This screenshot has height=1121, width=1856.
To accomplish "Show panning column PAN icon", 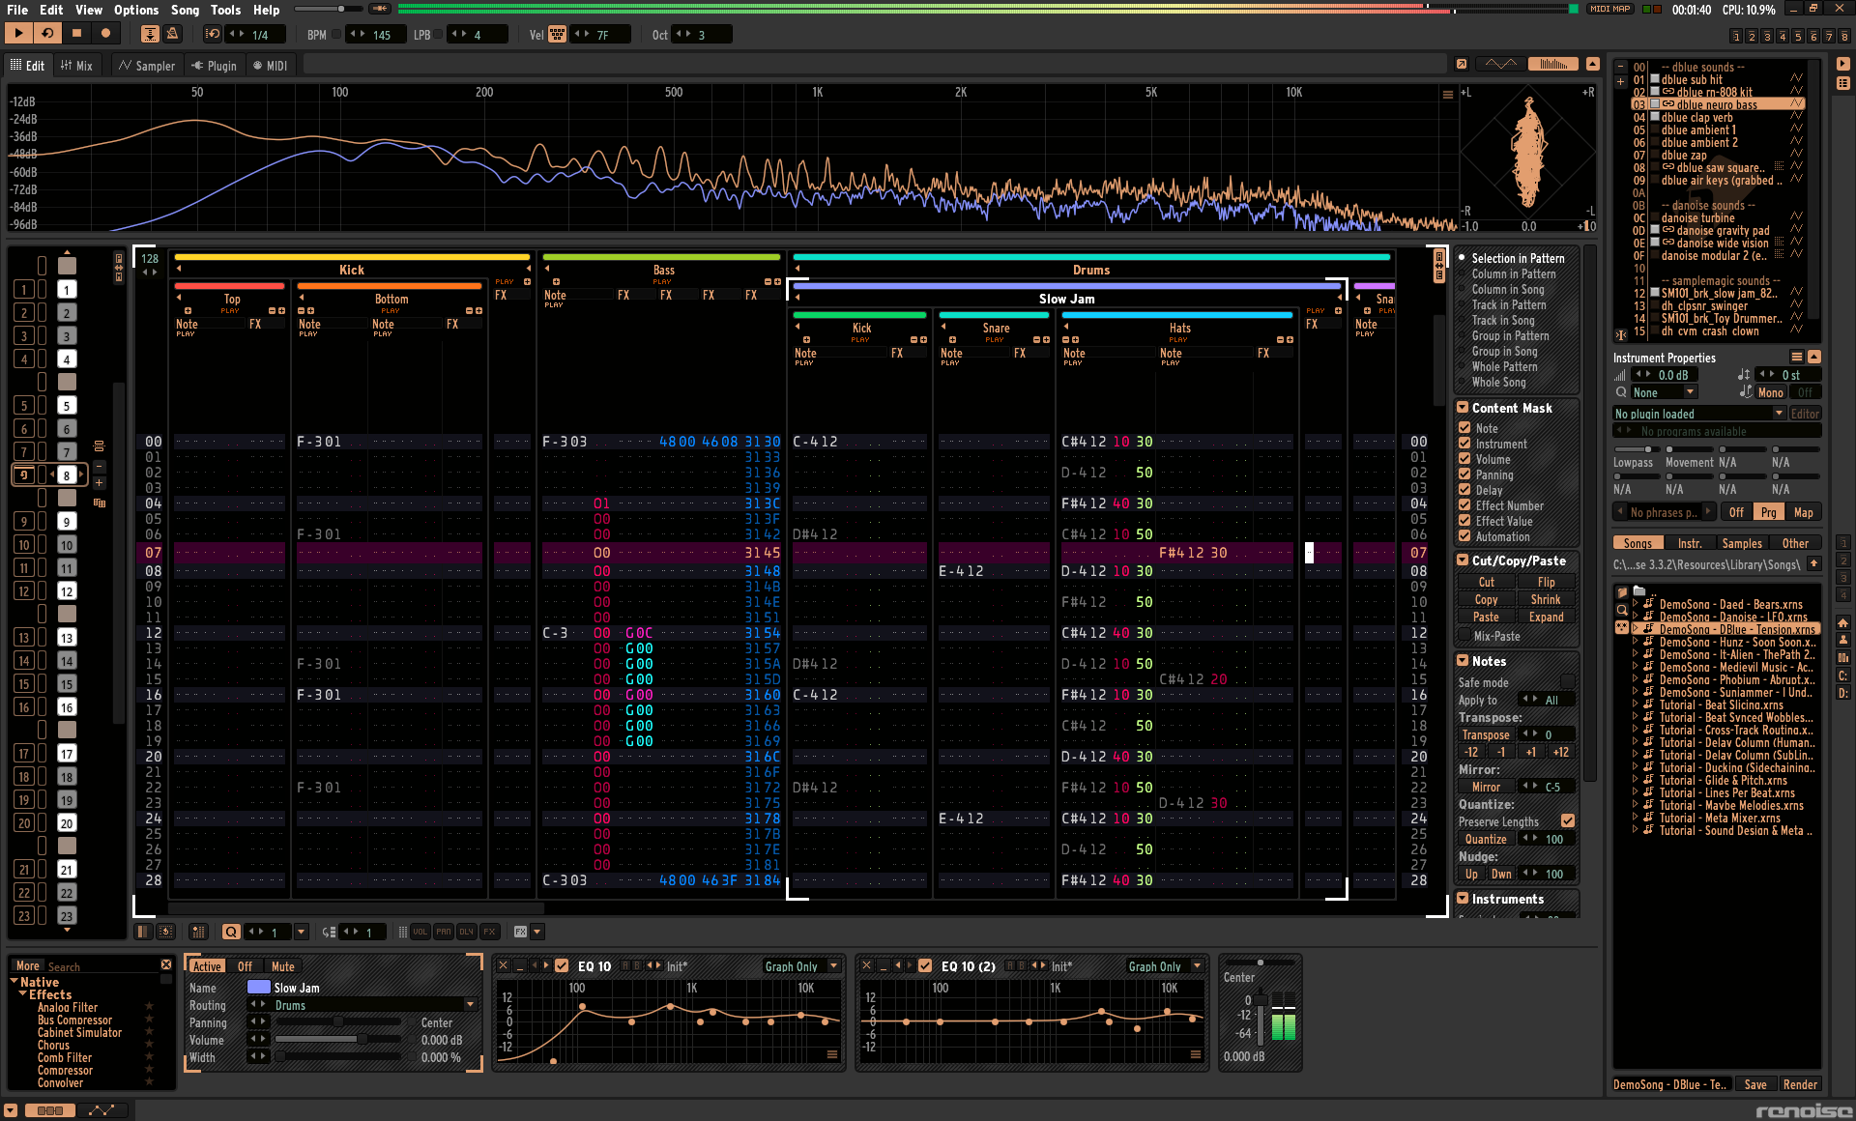I will pos(443,932).
